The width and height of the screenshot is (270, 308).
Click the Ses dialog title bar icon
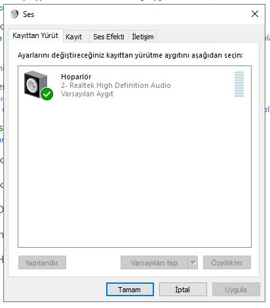[x=14, y=14]
